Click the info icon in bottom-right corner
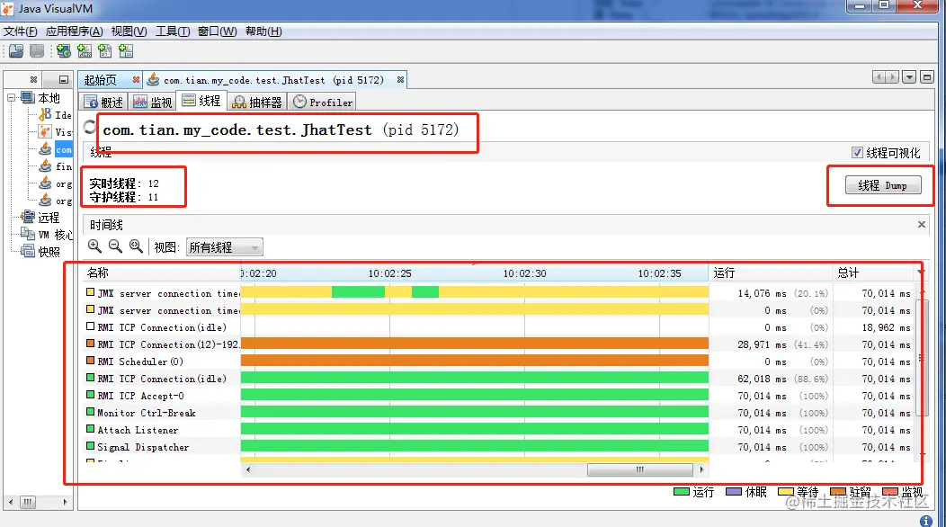This screenshot has width=946, height=527. (x=926, y=521)
